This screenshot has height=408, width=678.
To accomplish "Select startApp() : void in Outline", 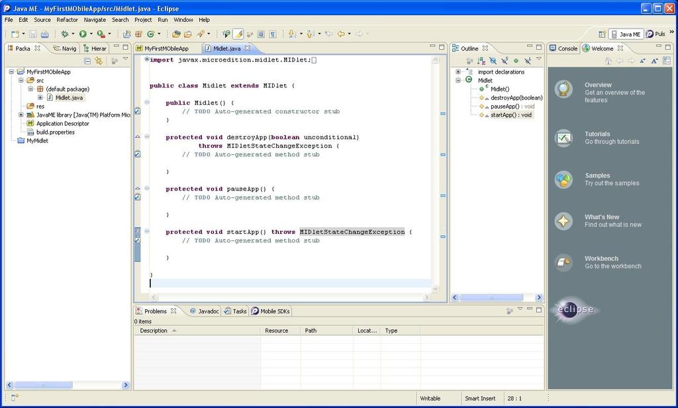I will [x=511, y=115].
